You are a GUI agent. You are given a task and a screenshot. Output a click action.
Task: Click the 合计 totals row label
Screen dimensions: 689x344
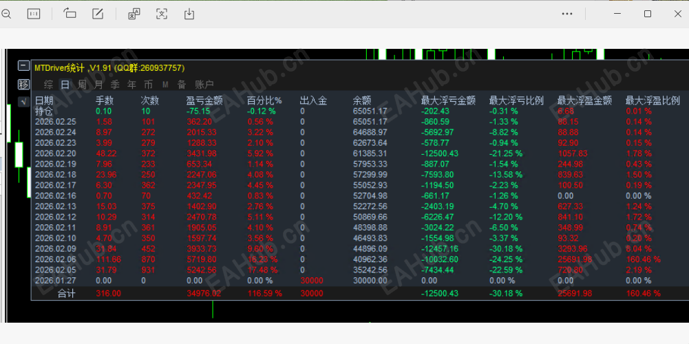click(66, 294)
